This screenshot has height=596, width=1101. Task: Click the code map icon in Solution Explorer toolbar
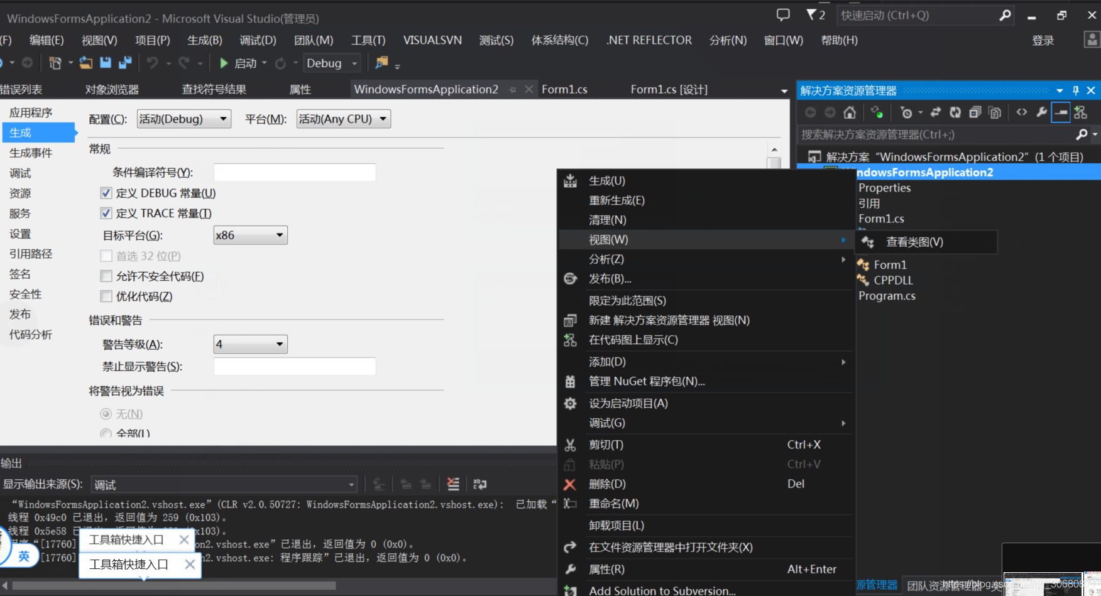pyautogui.click(x=1081, y=112)
